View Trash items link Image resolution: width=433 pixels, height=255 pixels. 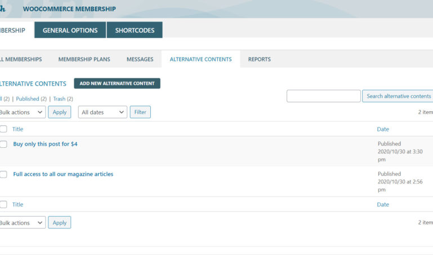[x=59, y=99]
